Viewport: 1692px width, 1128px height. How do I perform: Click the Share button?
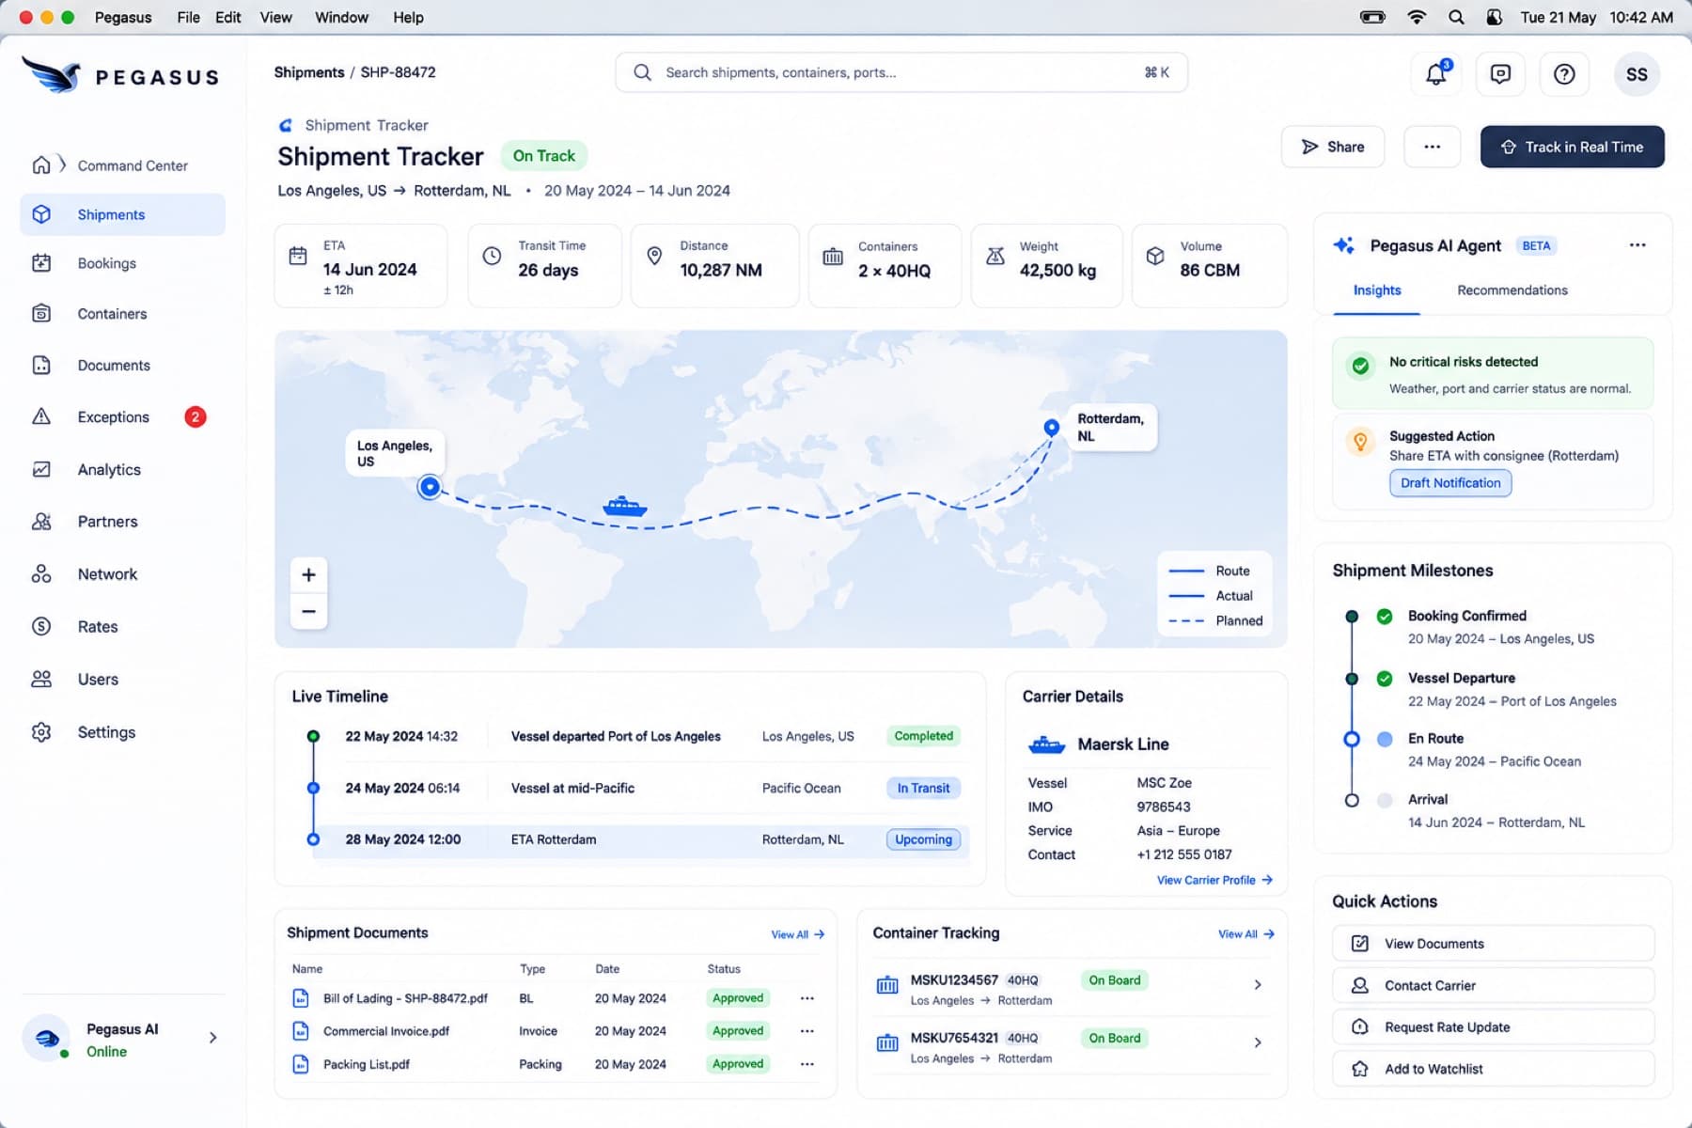point(1332,147)
